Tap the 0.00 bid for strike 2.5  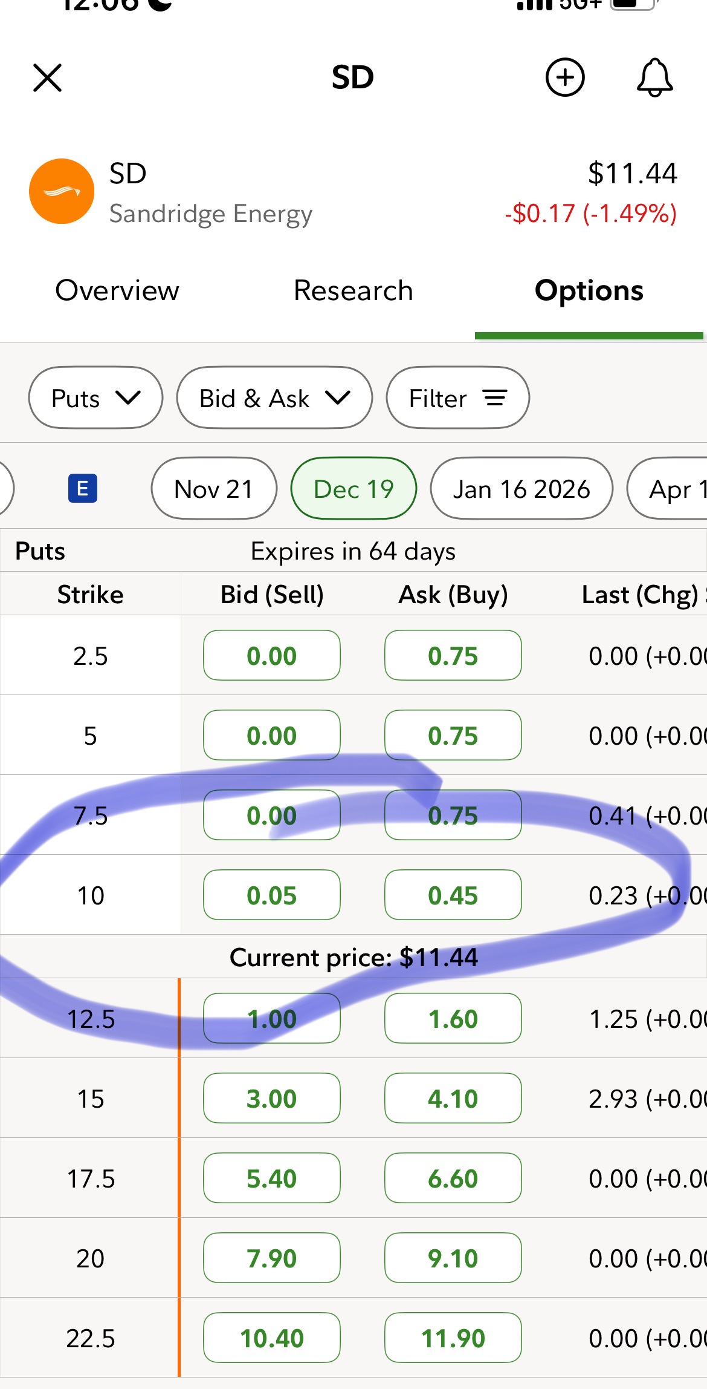272,655
